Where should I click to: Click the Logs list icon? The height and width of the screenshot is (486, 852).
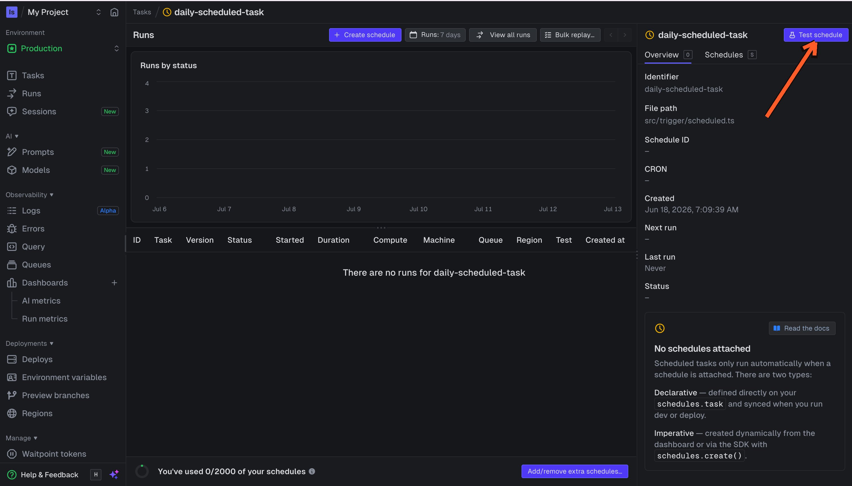[x=12, y=211]
